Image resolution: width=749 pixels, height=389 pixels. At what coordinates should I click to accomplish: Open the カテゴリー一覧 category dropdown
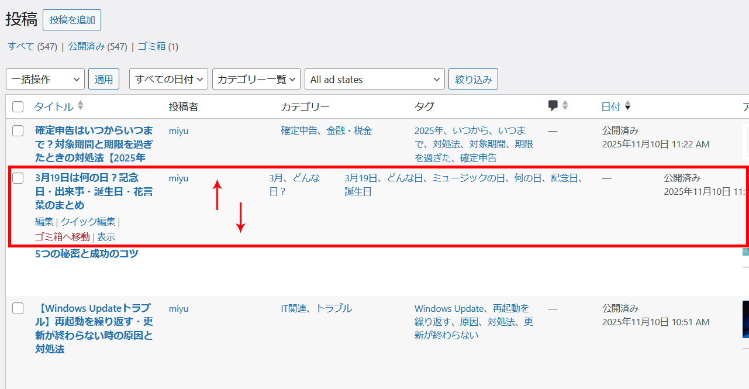(256, 79)
